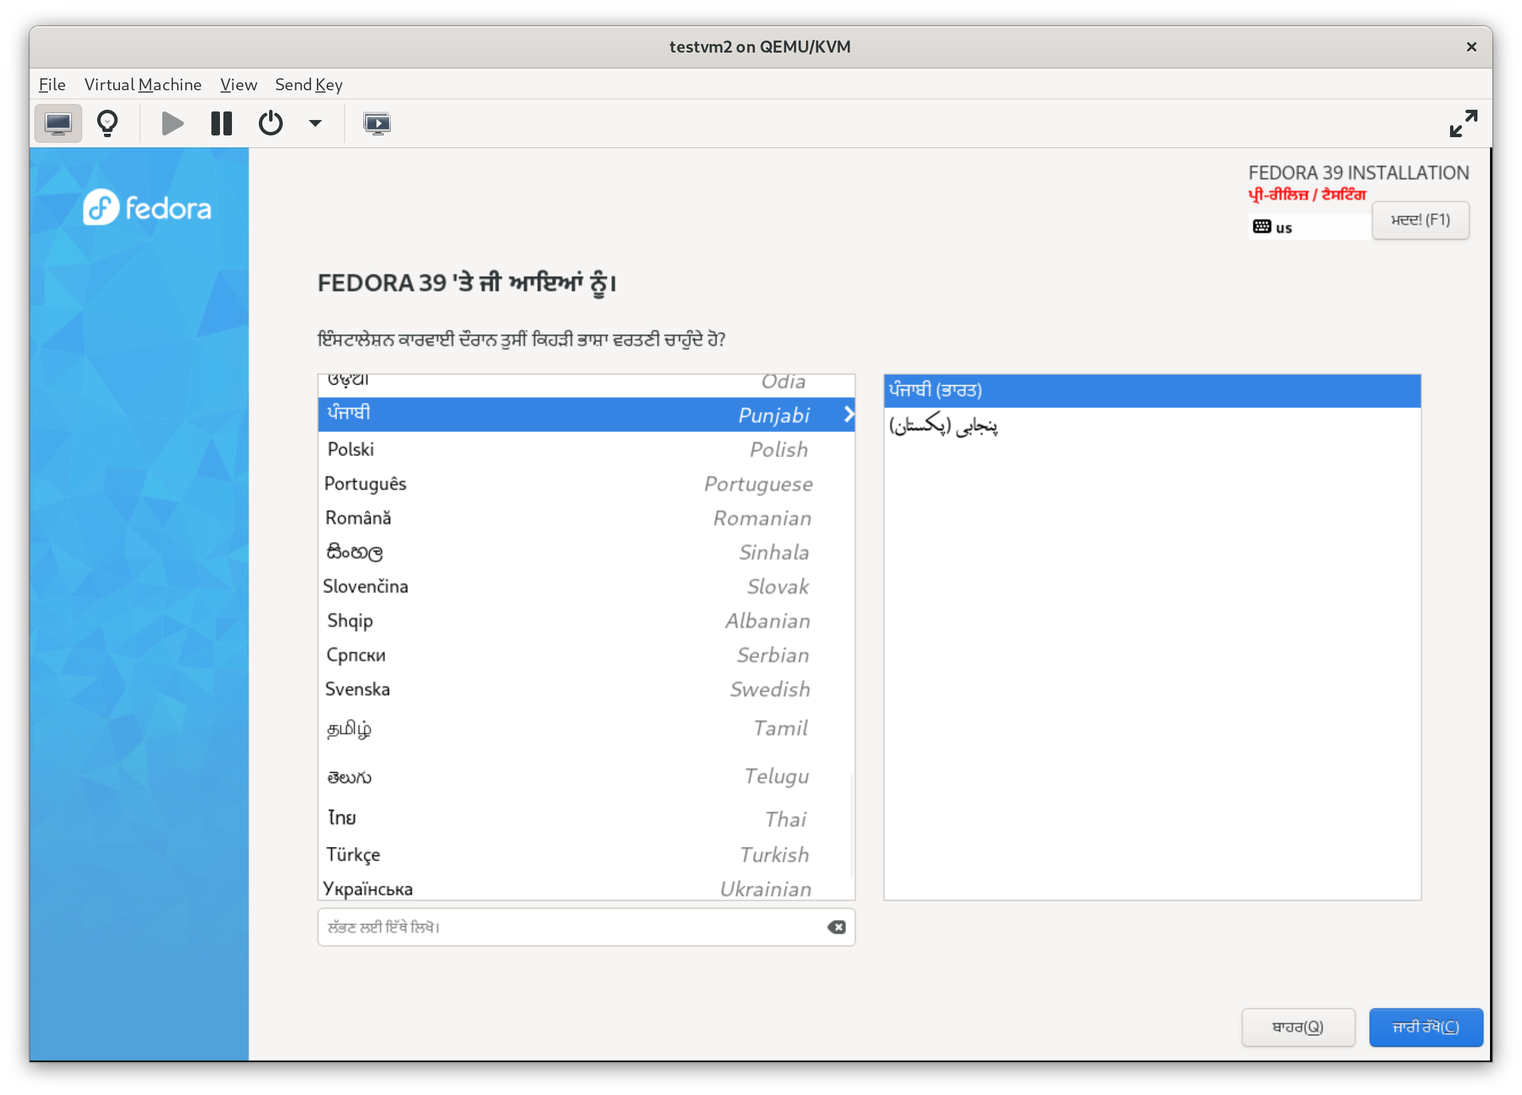Image resolution: width=1522 pixels, height=1095 pixels.
Task: Select Ukrainian from the language list
Action: coord(586,886)
